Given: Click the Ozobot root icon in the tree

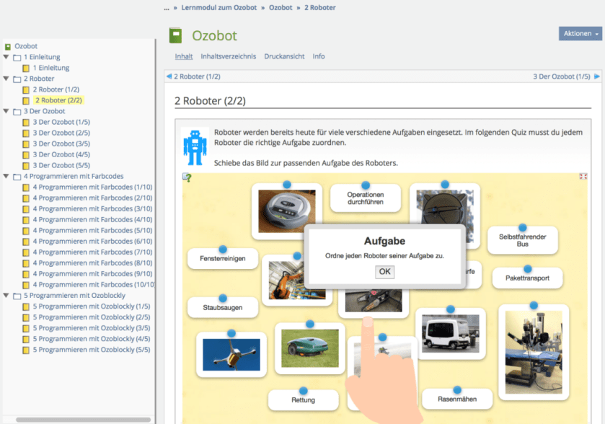Looking at the screenshot, I should [8, 46].
